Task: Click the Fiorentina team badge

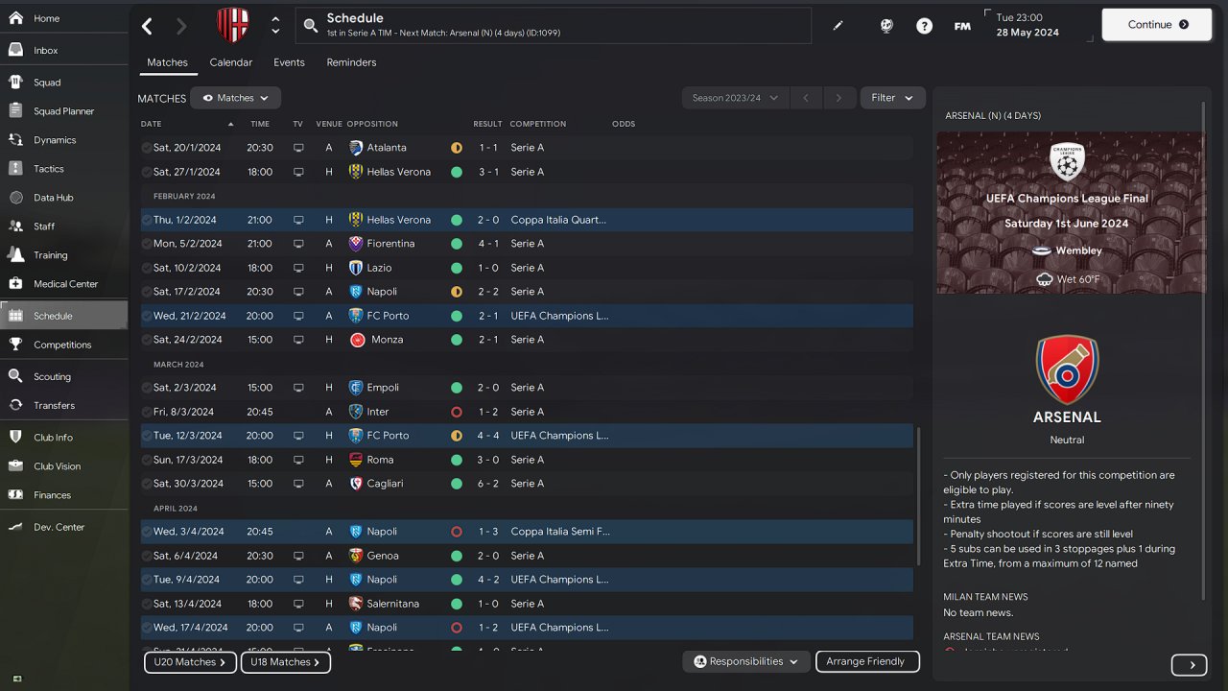Action: [x=356, y=244]
